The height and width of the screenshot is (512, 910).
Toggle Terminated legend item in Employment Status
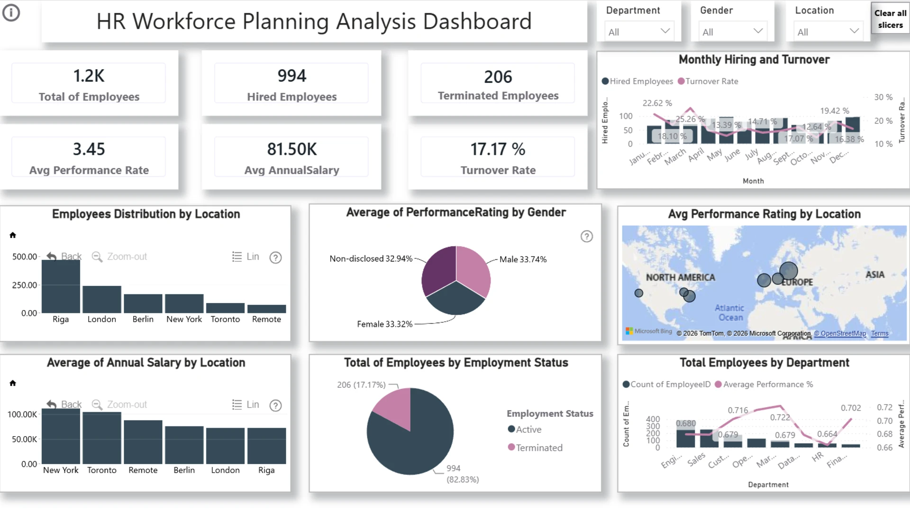pos(535,448)
